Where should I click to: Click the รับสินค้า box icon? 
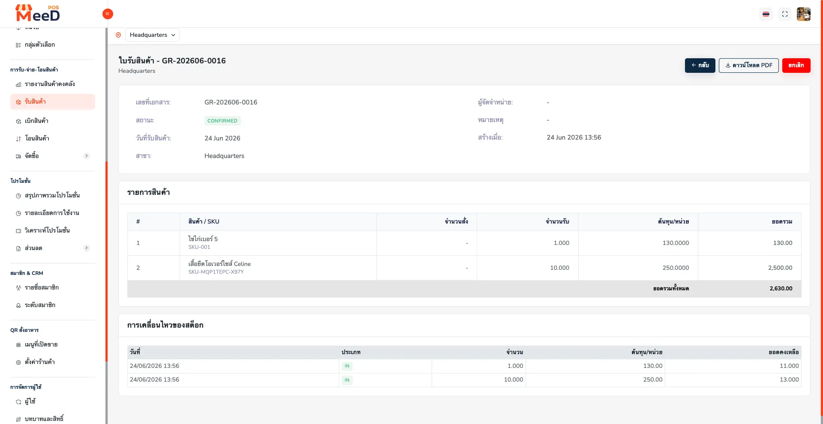point(18,102)
